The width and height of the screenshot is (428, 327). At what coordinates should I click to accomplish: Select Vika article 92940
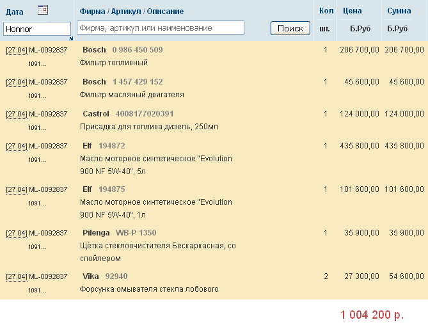click(116, 276)
